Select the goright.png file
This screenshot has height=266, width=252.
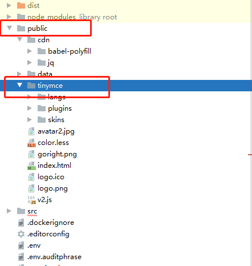tap(57, 154)
